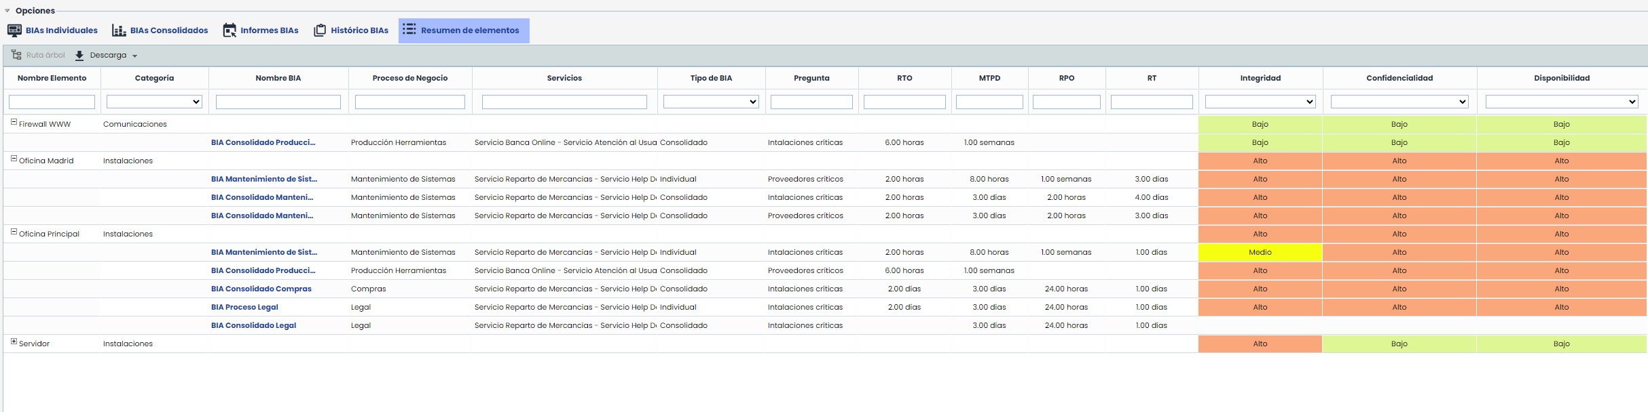Collapse the Oficina Madrid row
This screenshot has height=412, width=1648.
tap(14, 159)
